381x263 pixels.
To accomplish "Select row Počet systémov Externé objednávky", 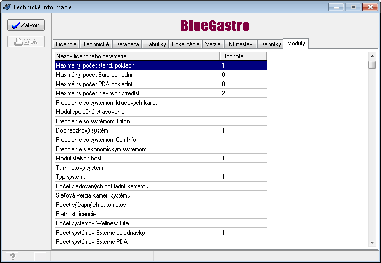I will [161, 233].
